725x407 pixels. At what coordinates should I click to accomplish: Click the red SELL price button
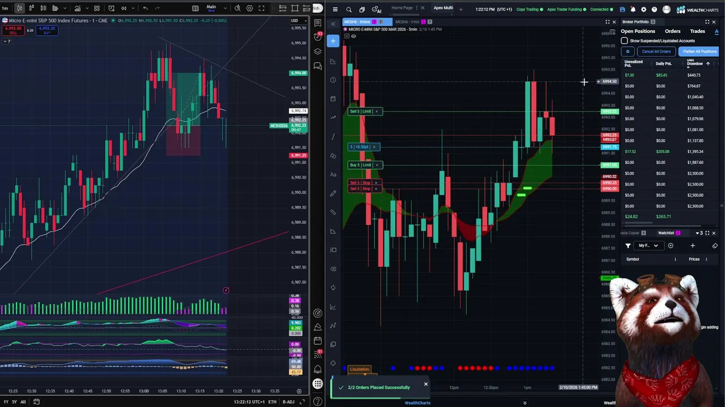point(14,31)
